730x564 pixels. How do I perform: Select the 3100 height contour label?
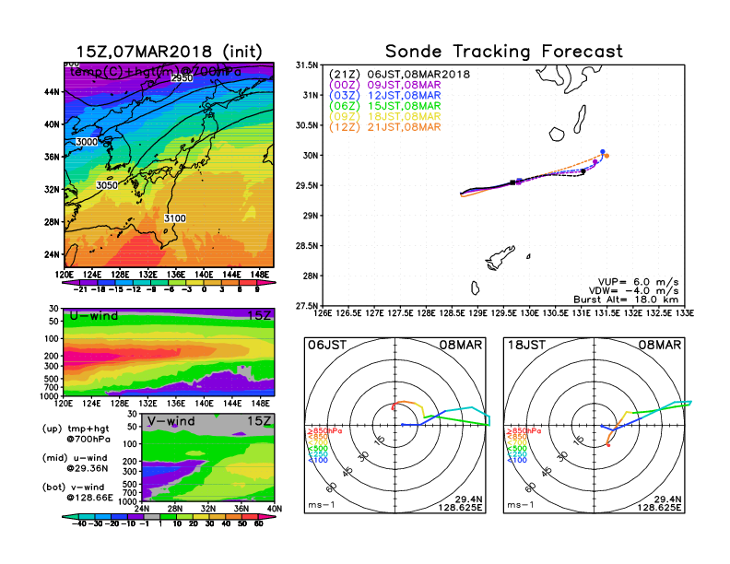174,218
